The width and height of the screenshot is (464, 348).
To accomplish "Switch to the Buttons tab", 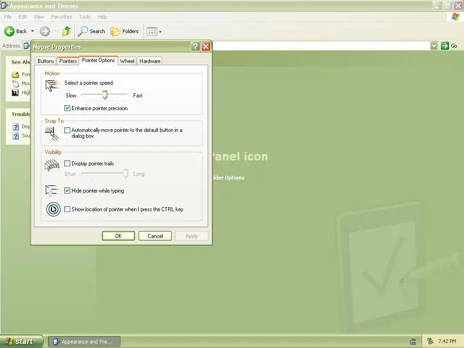I will (x=46, y=61).
